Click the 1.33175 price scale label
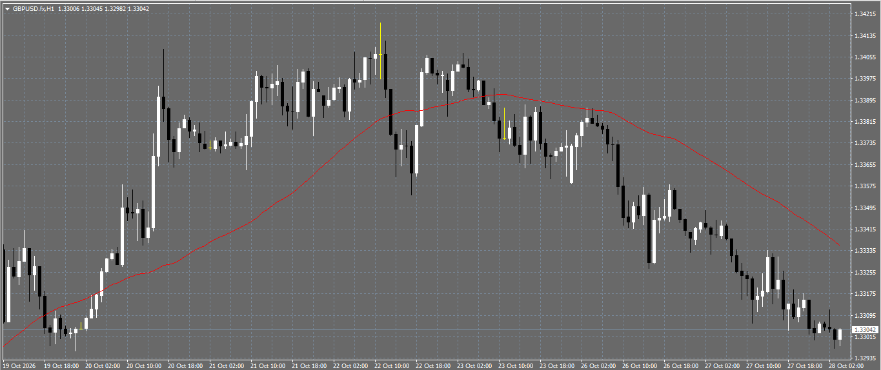Screen dimensions: 881x370 coord(864,294)
